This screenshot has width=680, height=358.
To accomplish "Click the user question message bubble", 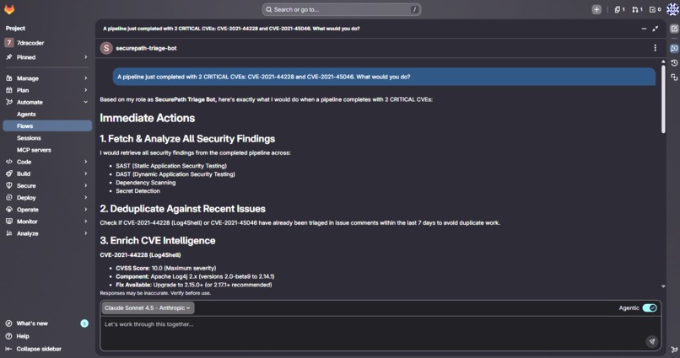I will point(384,77).
